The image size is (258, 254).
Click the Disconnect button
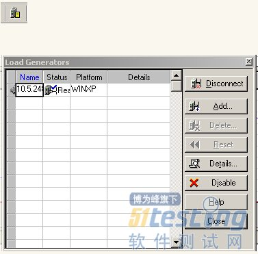coord(216,84)
